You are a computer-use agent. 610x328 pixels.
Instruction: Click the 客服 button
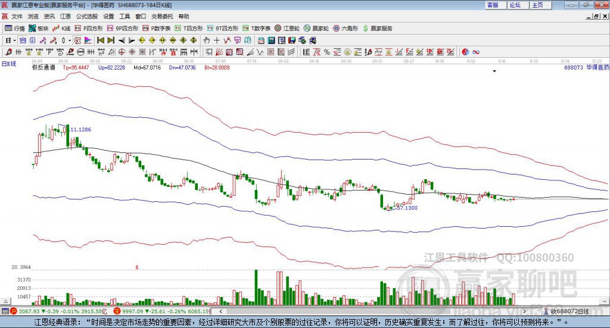[x=493, y=5]
